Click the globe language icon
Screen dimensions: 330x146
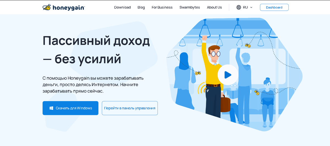(x=239, y=7)
